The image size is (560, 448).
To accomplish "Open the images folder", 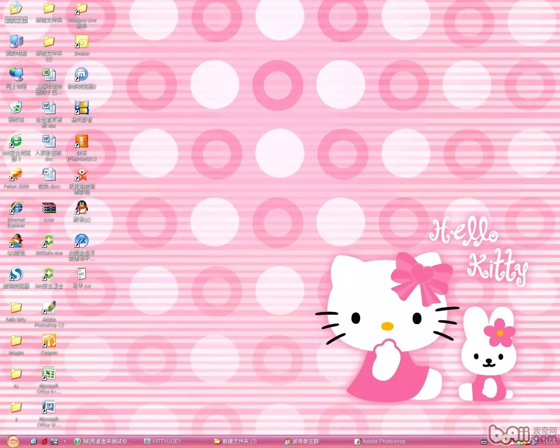I will (16, 344).
